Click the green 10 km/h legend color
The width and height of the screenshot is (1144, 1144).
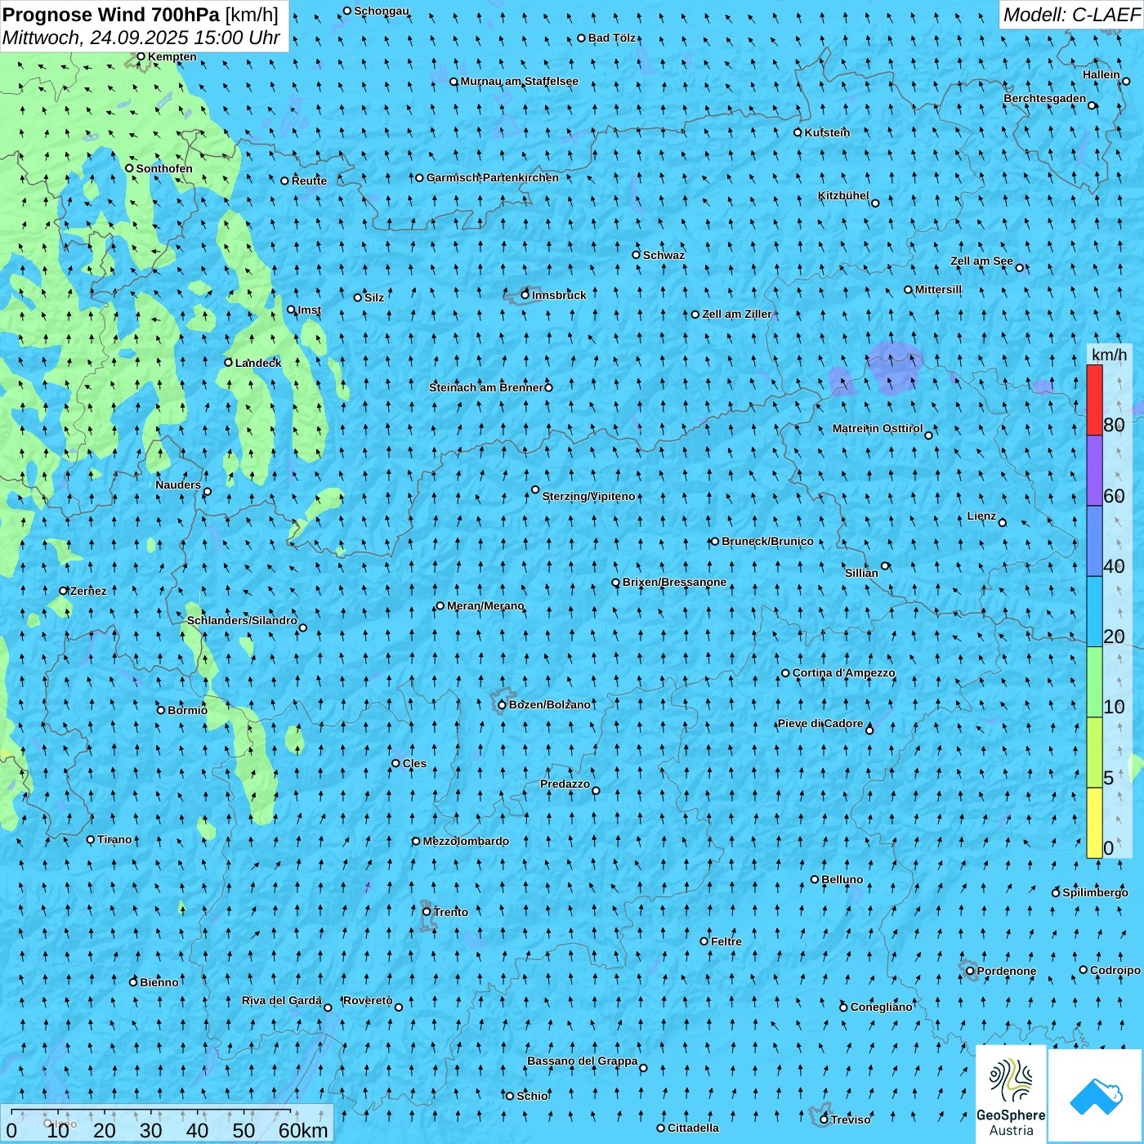click(1094, 681)
